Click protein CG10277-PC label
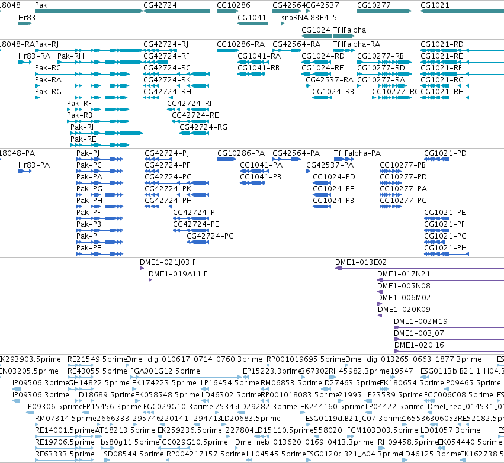Screen dimensions: 504x463 [x=403, y=201]
